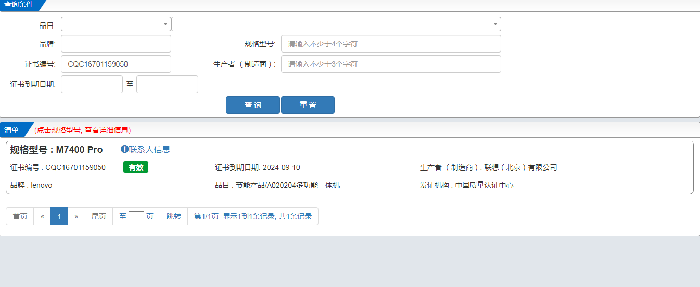Click the green 有效 status badge
This screenshot has height=287, width=700.
tap(136, 167)
